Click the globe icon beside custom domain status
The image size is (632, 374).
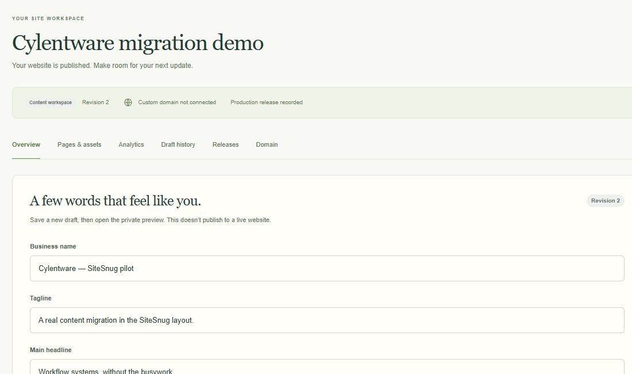[128, 102]
